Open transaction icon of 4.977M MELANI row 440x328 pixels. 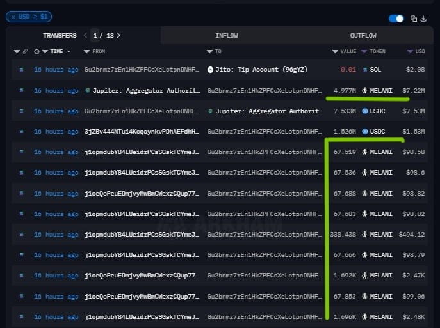pyautogui.click(x=21, y=90)
